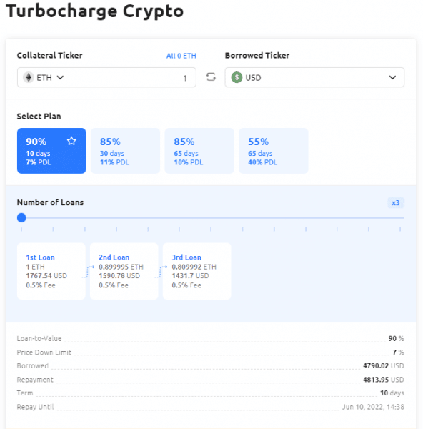The image size is (423, 429).
Task: Click the 1767.54 USD value
Action: 46,276
